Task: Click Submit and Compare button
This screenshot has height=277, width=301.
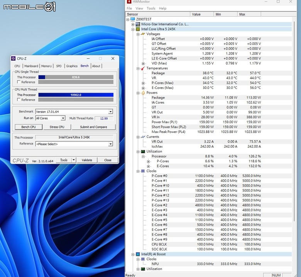Action: point(93,127)
